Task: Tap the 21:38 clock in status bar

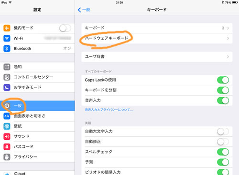Action: coord(119,2)
